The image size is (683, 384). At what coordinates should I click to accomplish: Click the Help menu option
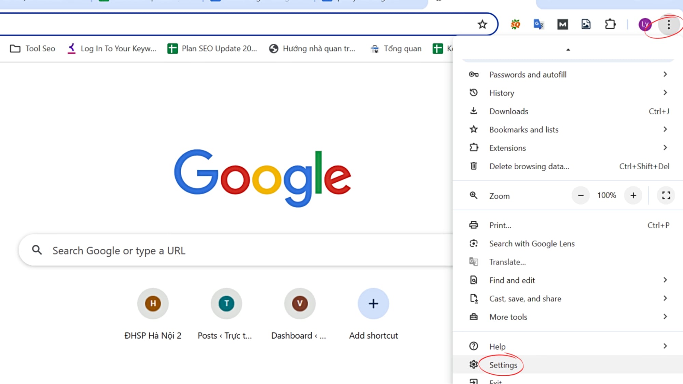(497, 346)
